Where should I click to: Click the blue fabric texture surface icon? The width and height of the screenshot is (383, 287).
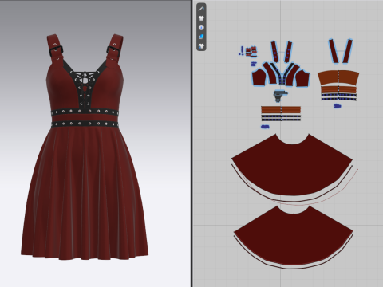(201, 37)
